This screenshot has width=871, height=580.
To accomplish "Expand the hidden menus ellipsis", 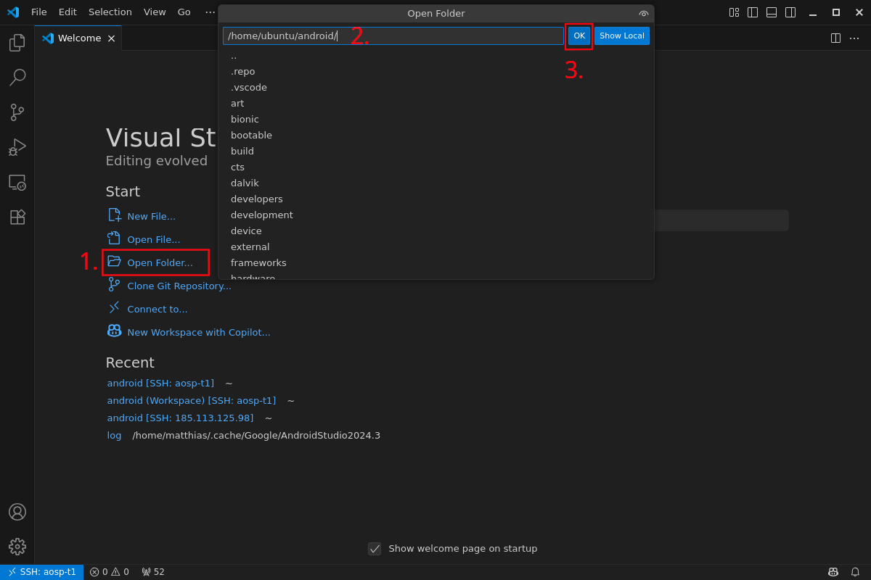I will [210, 12].
